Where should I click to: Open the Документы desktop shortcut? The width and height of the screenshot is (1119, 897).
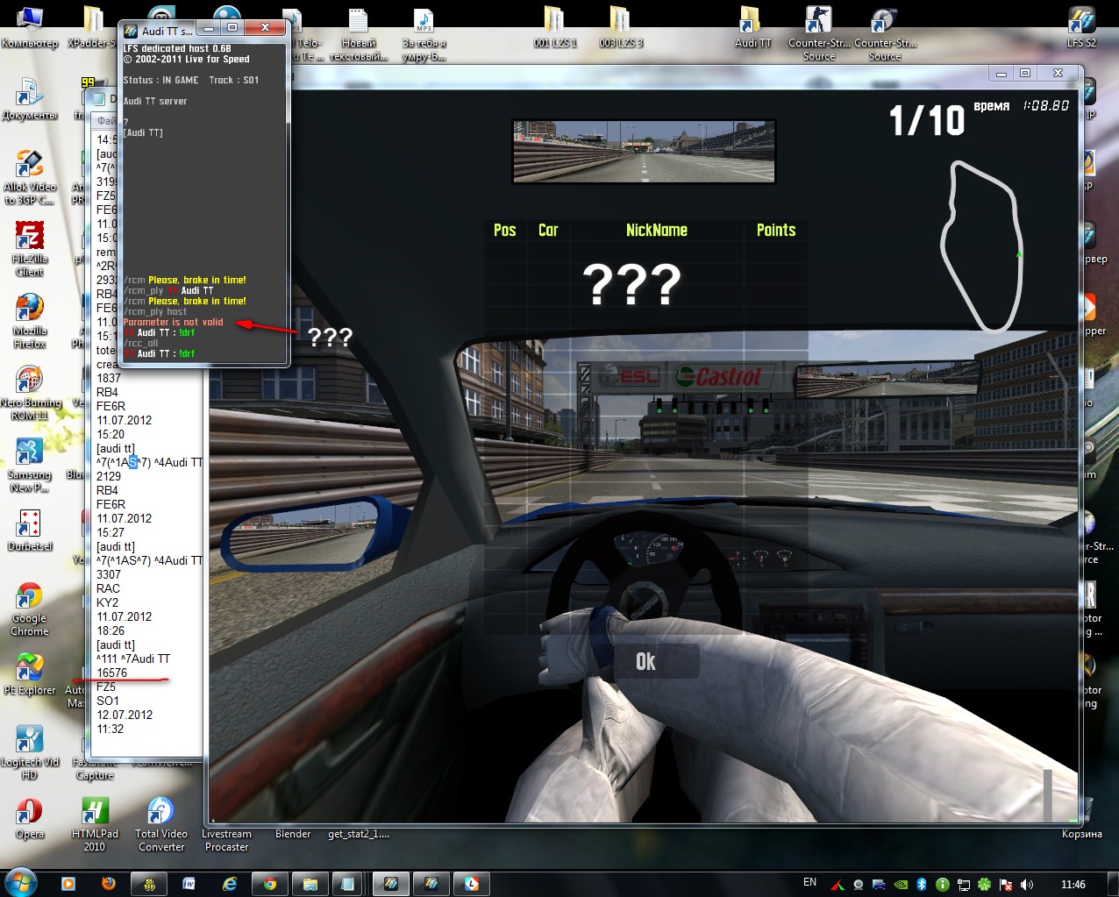(29, 99)
